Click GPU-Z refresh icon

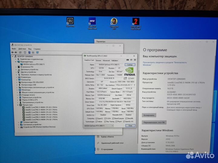[x=131, y=60]
